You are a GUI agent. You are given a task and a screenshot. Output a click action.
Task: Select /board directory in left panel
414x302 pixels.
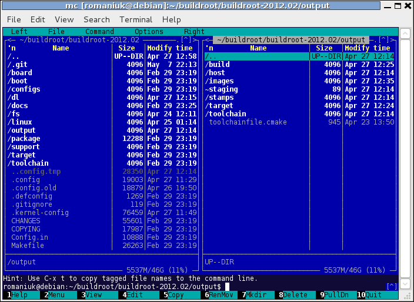(x=102, y=72)
